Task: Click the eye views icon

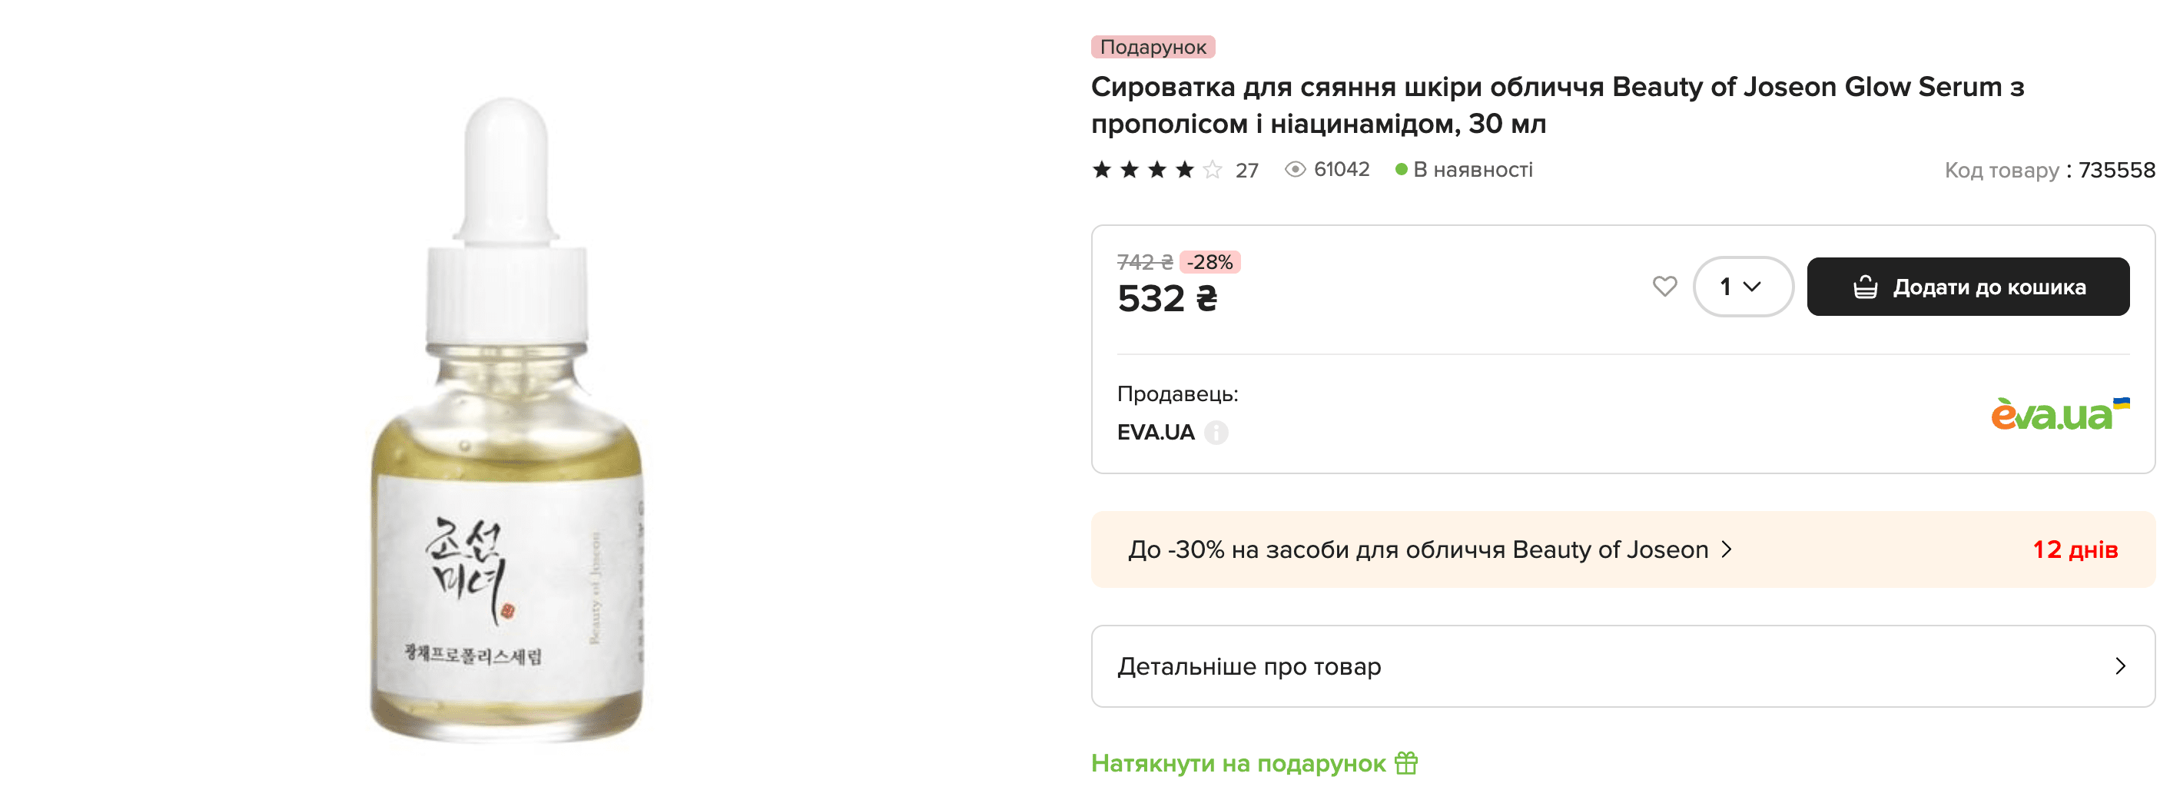Action: pyautogui.click(x=1295, y=169)
